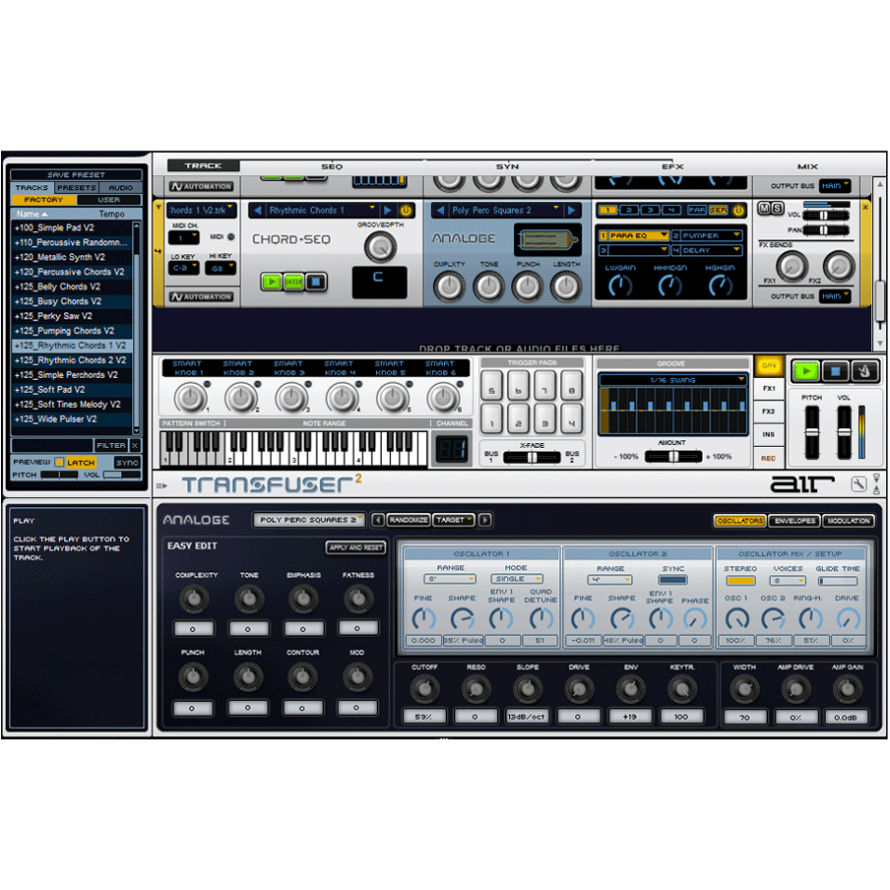Screen dimensions: 890x890
Task: Open Transfuser settings via the wrench icon
Action: (858, 483)
